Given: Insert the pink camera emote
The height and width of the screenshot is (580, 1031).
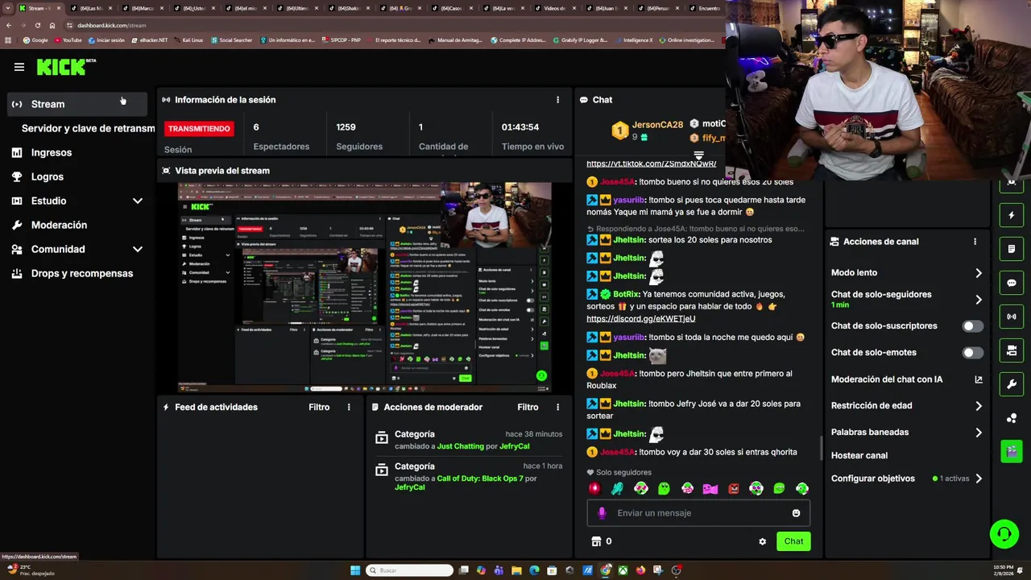Looking at the screenshot, I should pos(710,488).
